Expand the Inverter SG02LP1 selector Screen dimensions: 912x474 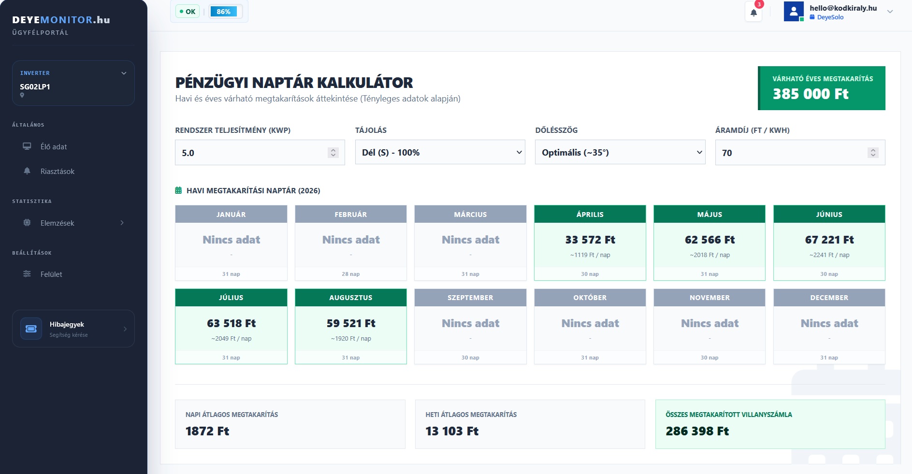point(73,83)
